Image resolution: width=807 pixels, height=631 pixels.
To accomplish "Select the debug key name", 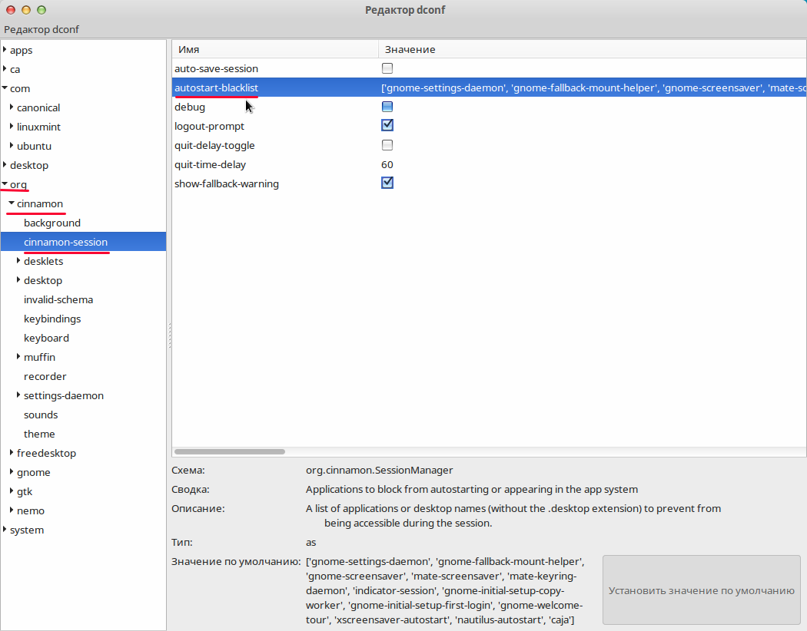I will point(189,107).
